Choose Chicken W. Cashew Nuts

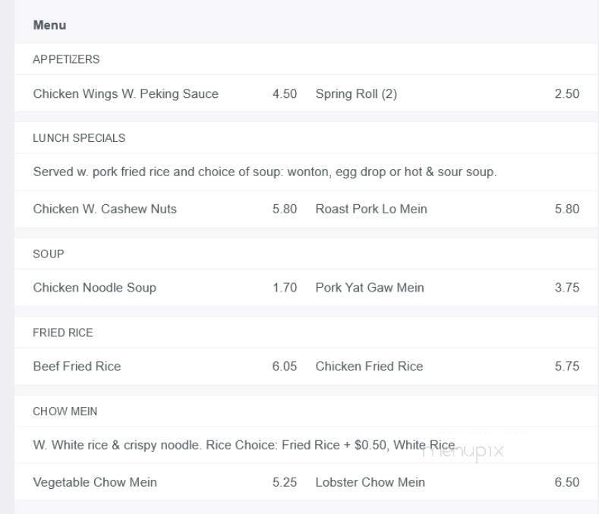click(x=105, y=209)
